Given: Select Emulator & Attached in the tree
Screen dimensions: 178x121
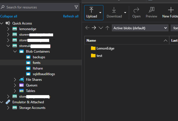Looking at the screenshot, I should click(28, 102).
